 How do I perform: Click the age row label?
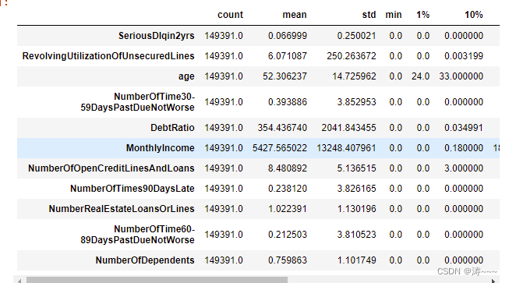pos(186,76)
